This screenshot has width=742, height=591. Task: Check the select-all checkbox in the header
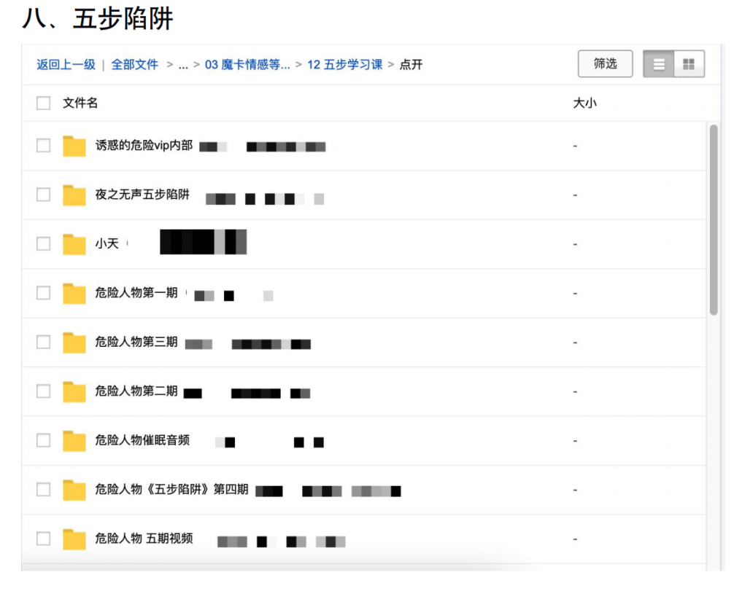(x=43, y=103)
